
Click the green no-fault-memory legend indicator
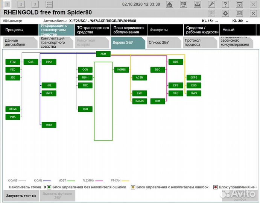tap(49, 187)
